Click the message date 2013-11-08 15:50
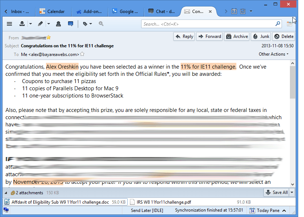 pos(278,46)
